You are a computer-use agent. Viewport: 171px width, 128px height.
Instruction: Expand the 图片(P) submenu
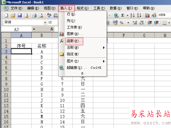tap(104, 61)
